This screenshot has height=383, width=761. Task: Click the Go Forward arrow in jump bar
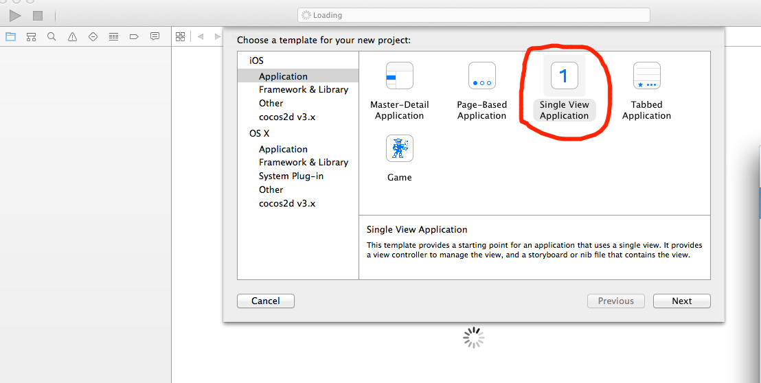click(x=217, y=37)
